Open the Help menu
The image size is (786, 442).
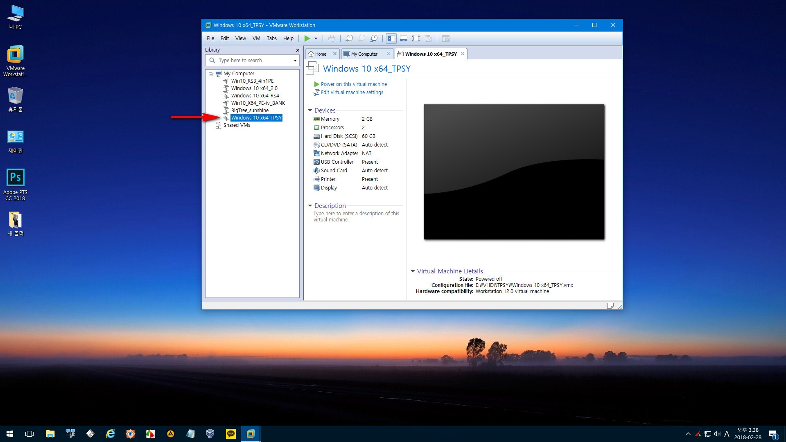(289, 38)
